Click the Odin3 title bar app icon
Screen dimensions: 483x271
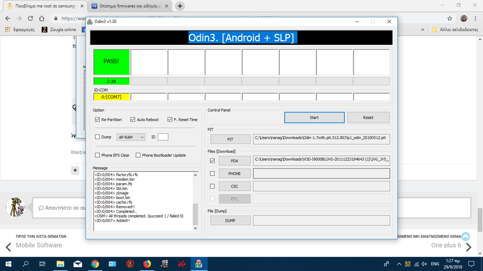tap(90, 21)
